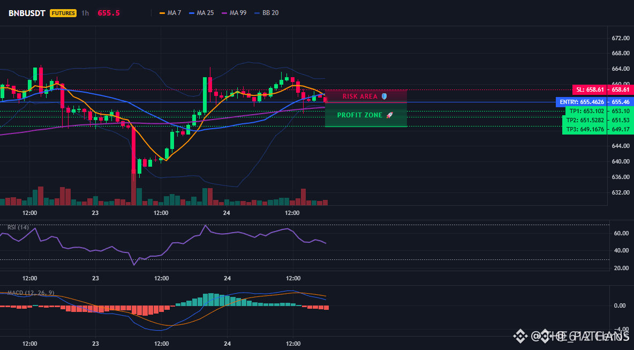Select the PROFIT ZONE box
This screenshot has width=634, height=350.
click(366, 115)
